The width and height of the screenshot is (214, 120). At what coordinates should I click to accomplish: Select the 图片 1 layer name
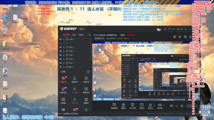71,67
